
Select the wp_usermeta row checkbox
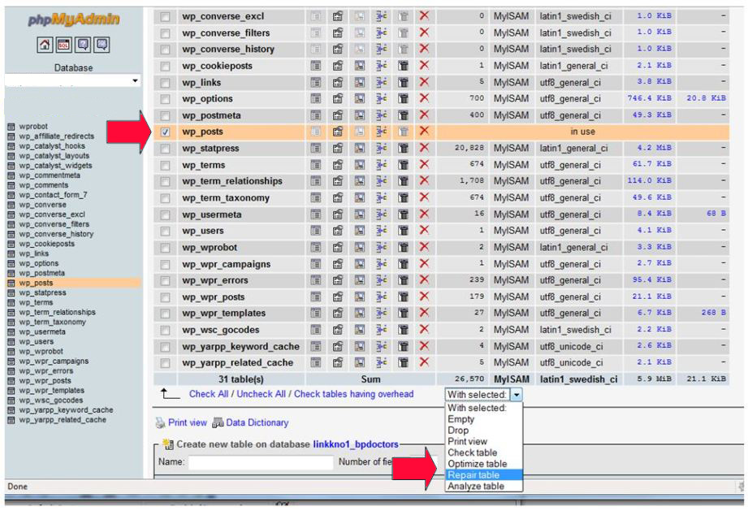click(x=166, y=214)
